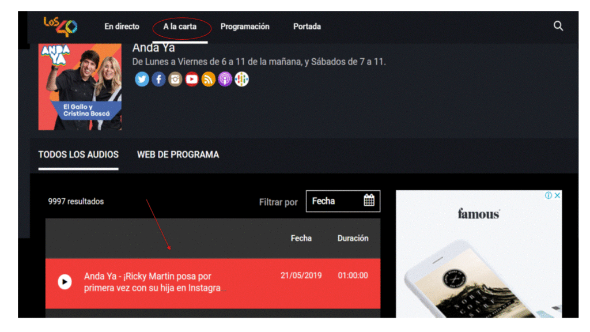Viewport: 590px width, 332px height.
Task: Play the Anda Ya Ricky Martin audio
Action: [65, 281]
